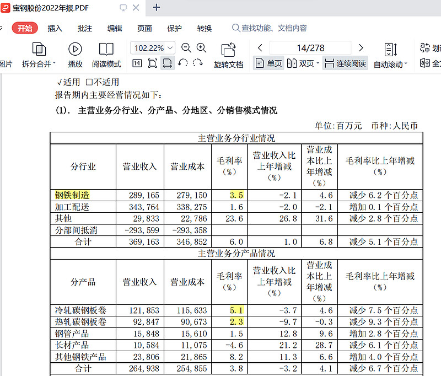Open the 批注 annotation tab
The height and width of the screenshot is (376, 441).
tap(84, 28)
